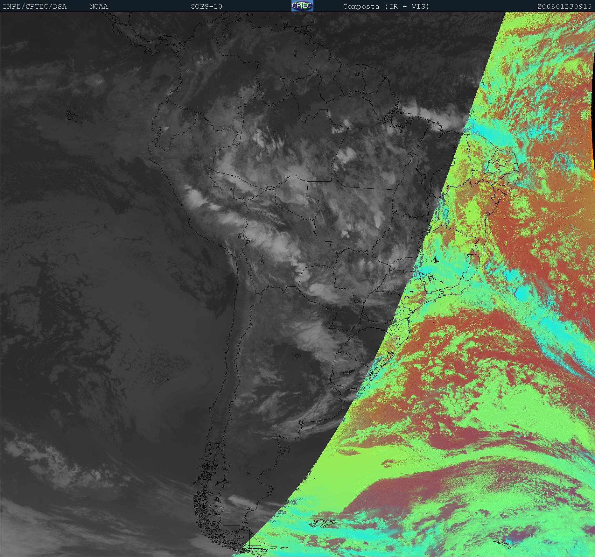
Task: Click the Brazilian Federal District square outline
Action: click(415, 237)
